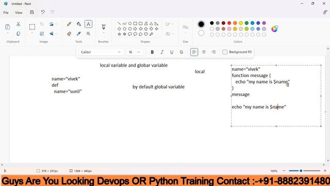Image resolution: width=330 pixels, height=186 pixels.
Task: Open the font size 16 dropdown
Action: (x=135, y=52)
